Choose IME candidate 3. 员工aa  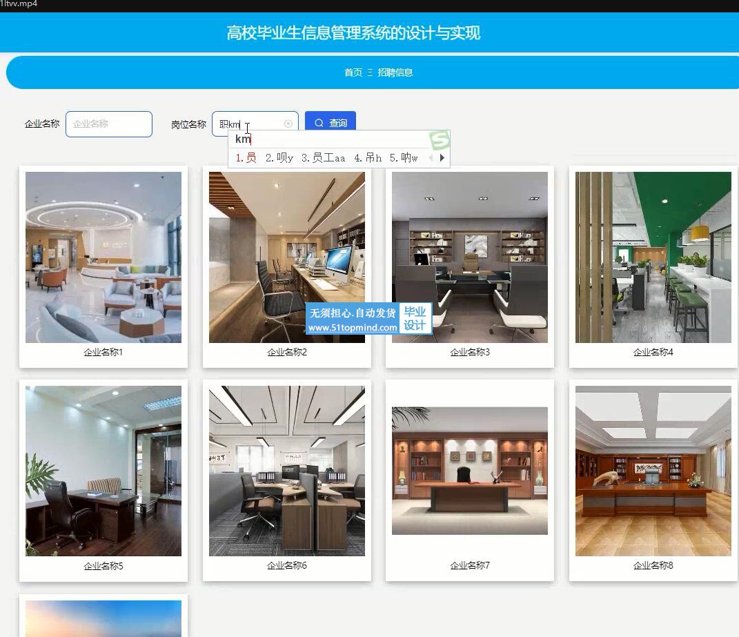324,158
